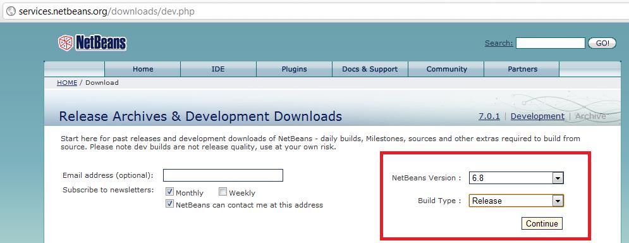Open the Docs & Support tab
This screenshot has width=629, height=243.
pyautogui.click(x=370, y=69)
